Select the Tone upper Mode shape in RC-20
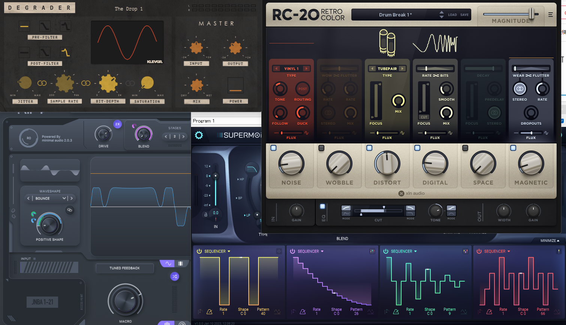566x325 pixels. click(451, 208)
